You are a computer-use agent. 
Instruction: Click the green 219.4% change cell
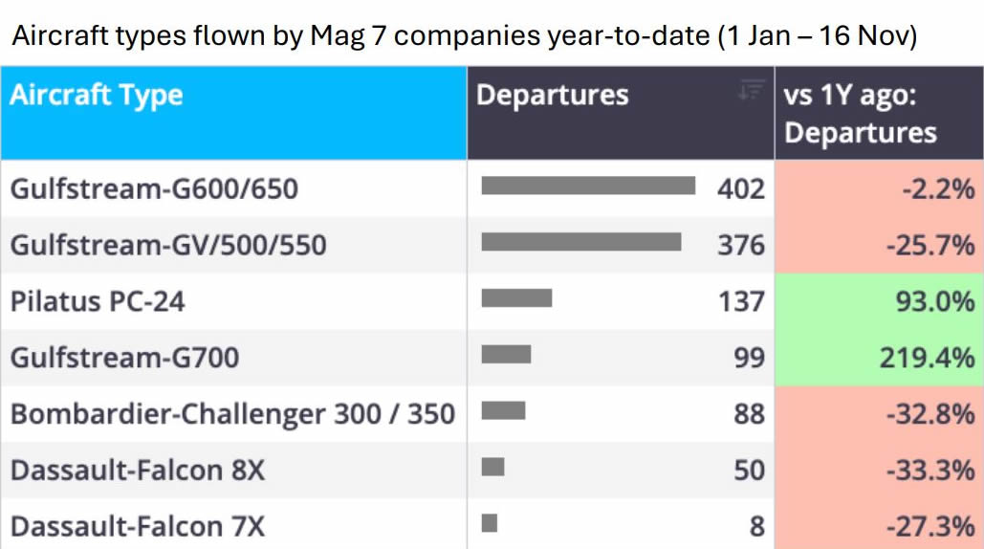[879, 358]
